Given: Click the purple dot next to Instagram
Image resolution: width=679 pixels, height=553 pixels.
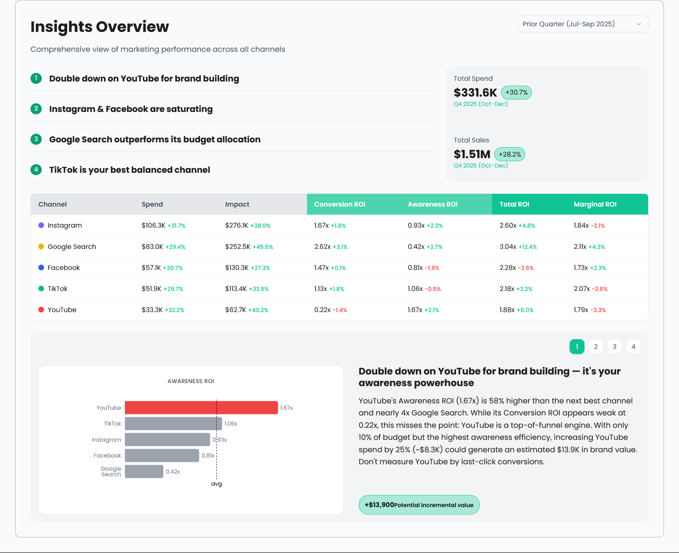Looking at the screenshot, I should (41, 225).
